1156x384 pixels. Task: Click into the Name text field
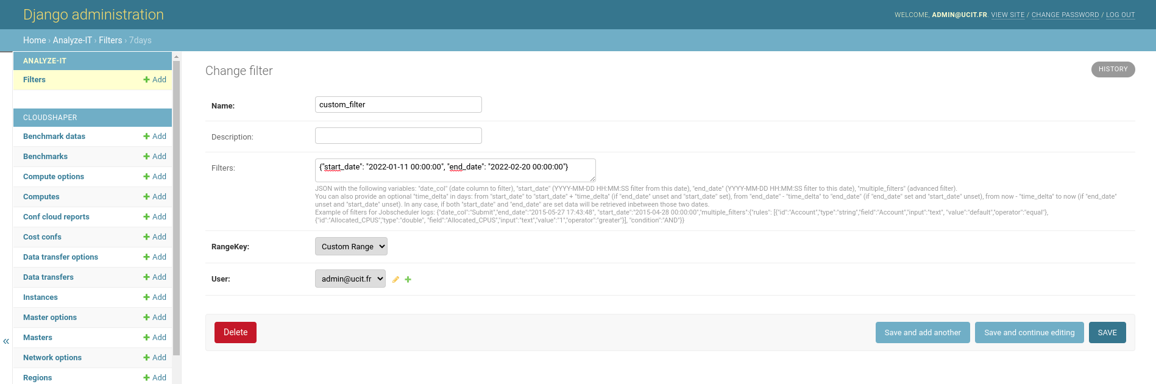pos(398,105)
